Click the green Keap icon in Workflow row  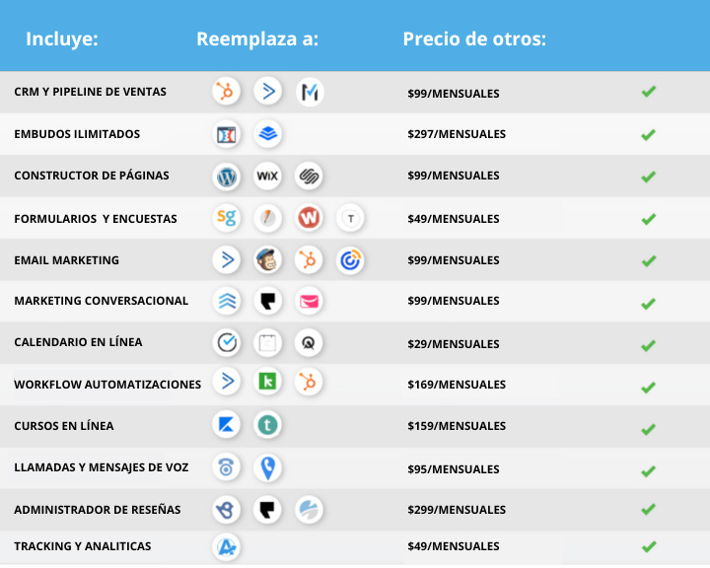[x=267, y=382]
